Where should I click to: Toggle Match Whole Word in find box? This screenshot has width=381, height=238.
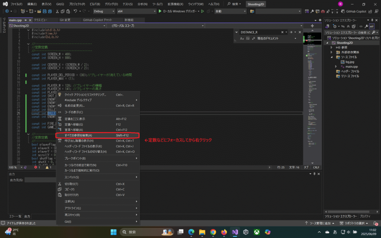(x=247, y=38)
